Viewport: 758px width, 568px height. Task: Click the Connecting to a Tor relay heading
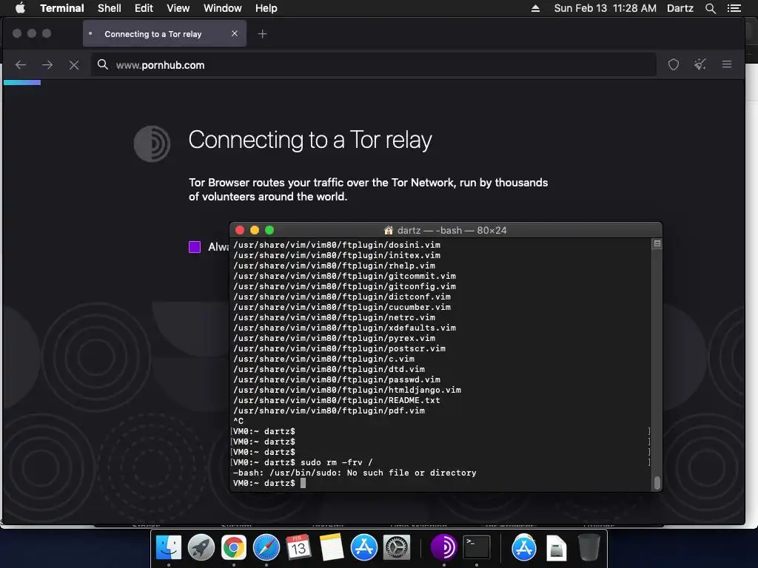310,140
